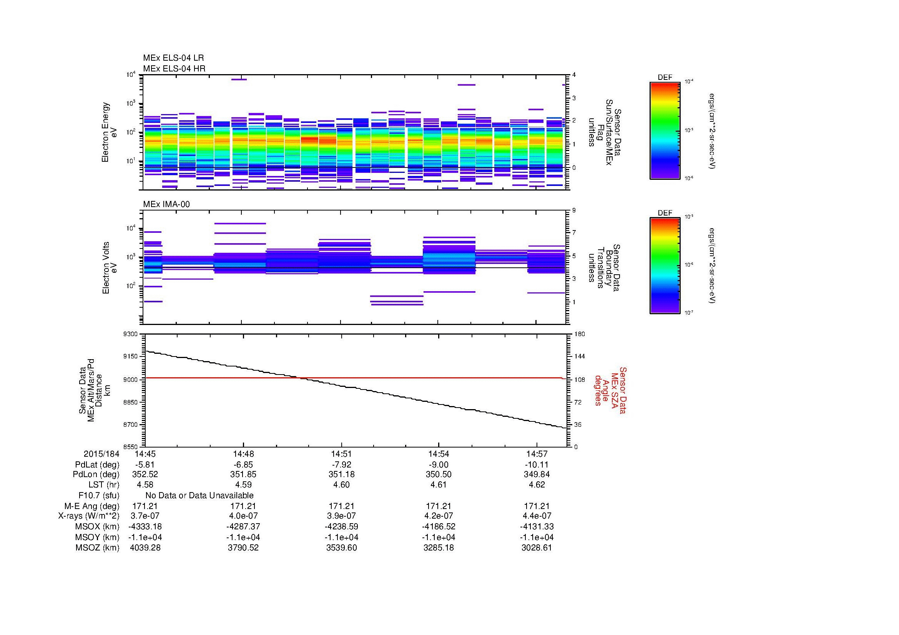Click the '14:54' time tick label

[x=439, y=454]
